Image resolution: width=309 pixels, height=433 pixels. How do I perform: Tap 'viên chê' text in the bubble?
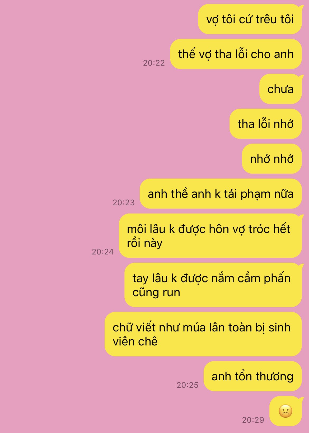tap(135, 341)
